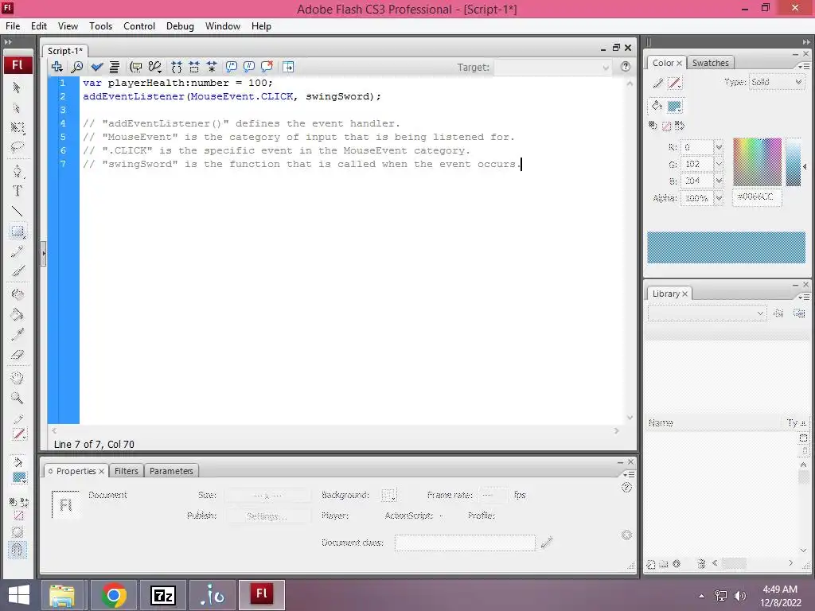815x611 pixels.
Task: Open the Tools menu
Action: pyautogui.click(x=101, y=26)
